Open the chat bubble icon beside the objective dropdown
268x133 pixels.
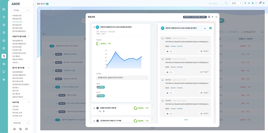pyautogui.click(x=210, y=28)
